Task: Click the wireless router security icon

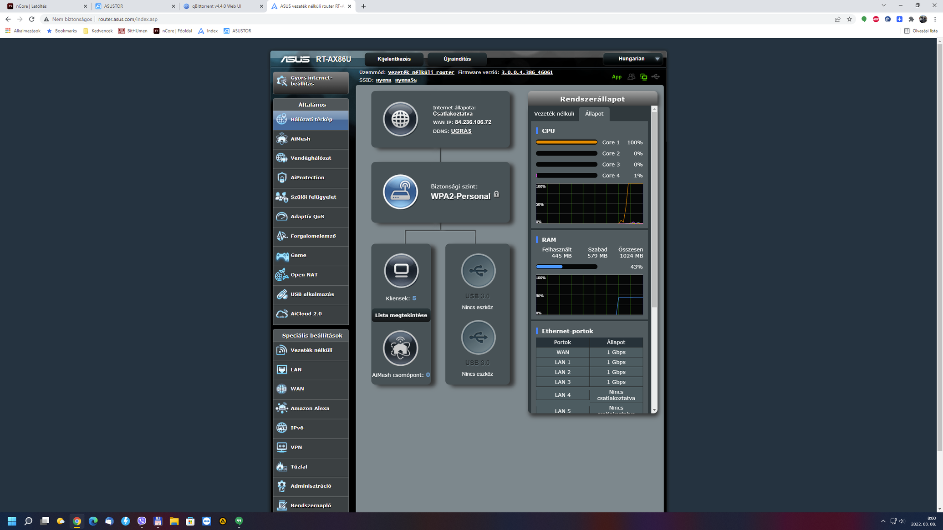Action: pos(400,192)
